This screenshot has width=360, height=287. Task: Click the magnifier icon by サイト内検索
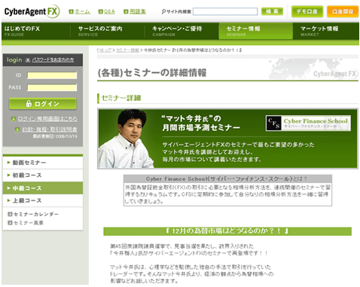[x=163, y=11]
